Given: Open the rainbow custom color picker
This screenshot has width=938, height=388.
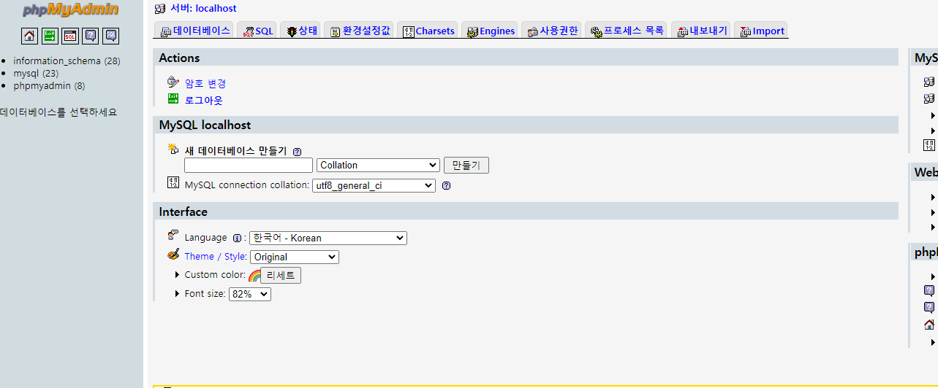Looking at the screenshot, I should tap(254, 276).
